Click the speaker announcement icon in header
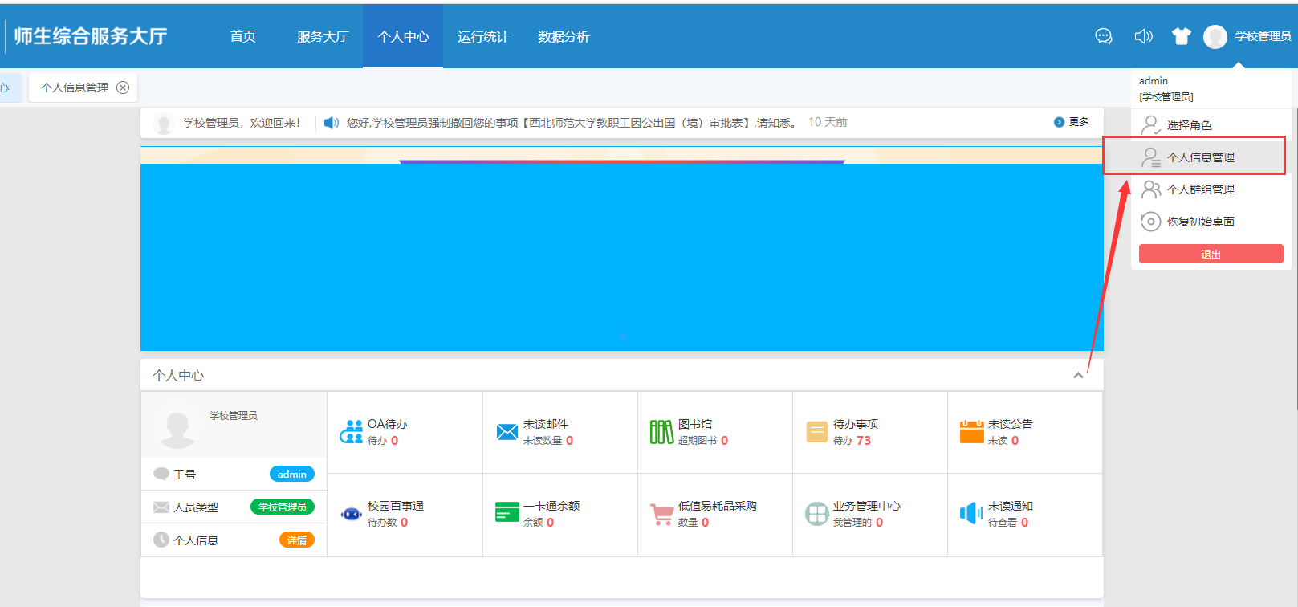The image size is (1298, 607). click(x=1143, y=36)
